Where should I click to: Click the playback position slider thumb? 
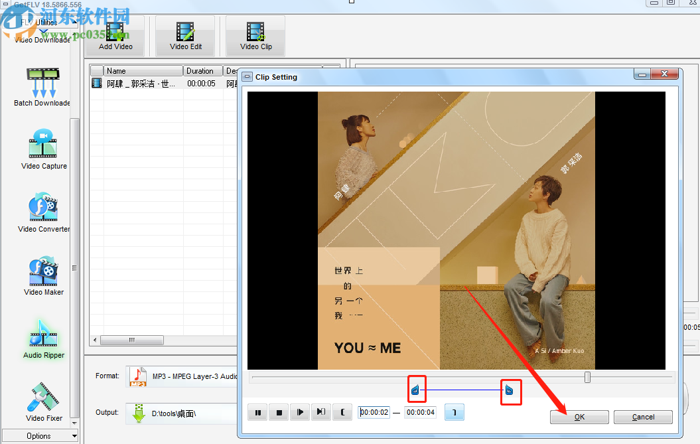click(587, 378)
